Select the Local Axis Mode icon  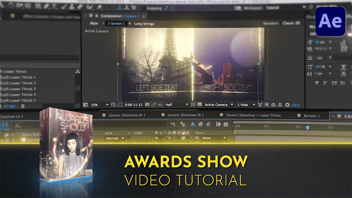[x=120, y=8]
